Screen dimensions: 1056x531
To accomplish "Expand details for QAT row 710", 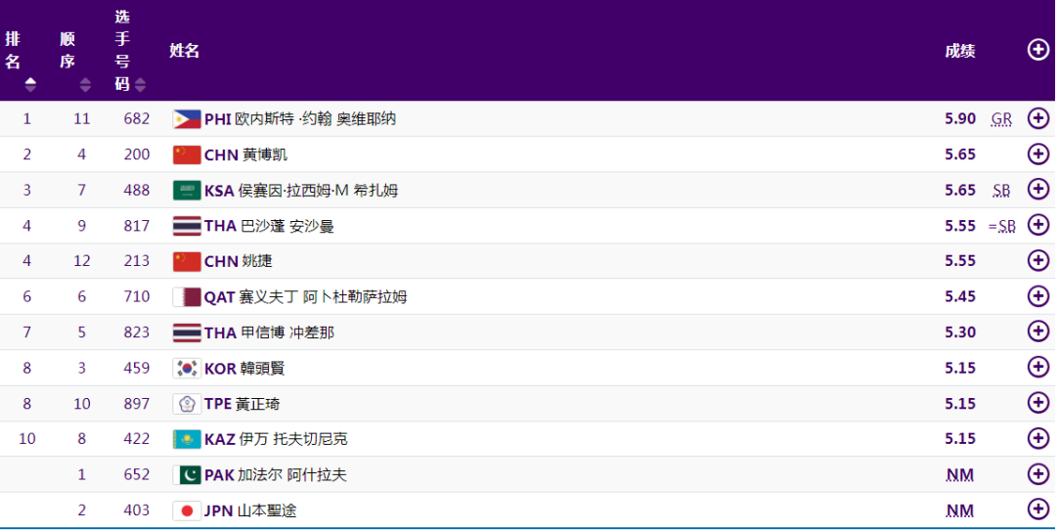I will [x=1037, y=296].
